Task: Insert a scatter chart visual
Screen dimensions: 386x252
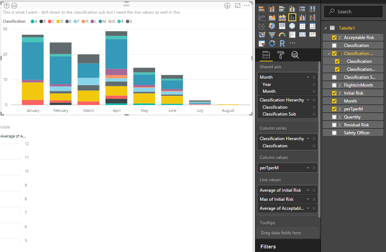Action: [x=262, y=26]
